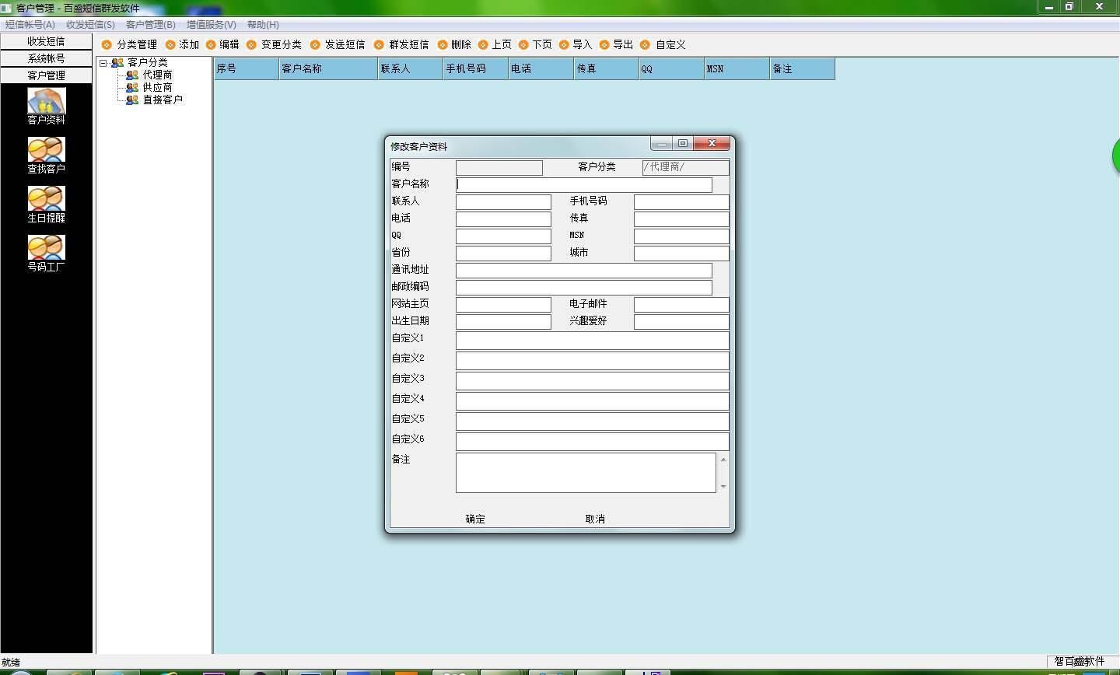Click the 自定义1 input field
Viewport: 1120px width, 675px height.
[593, 340]
